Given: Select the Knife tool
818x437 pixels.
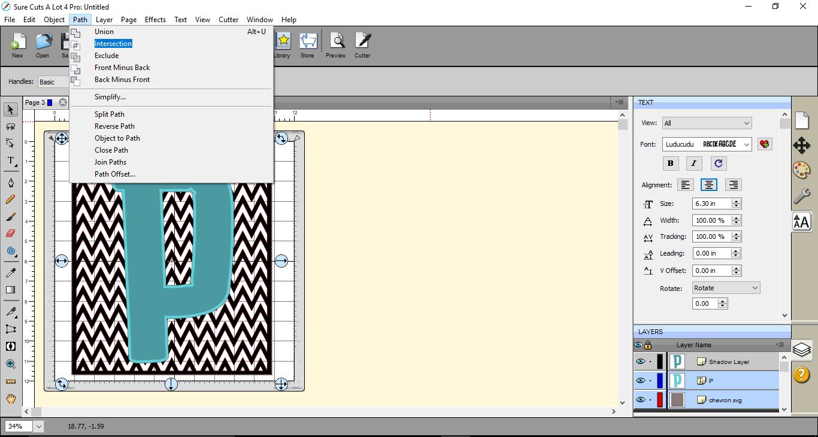Looking at the screenshot, I should coord(11,312).
